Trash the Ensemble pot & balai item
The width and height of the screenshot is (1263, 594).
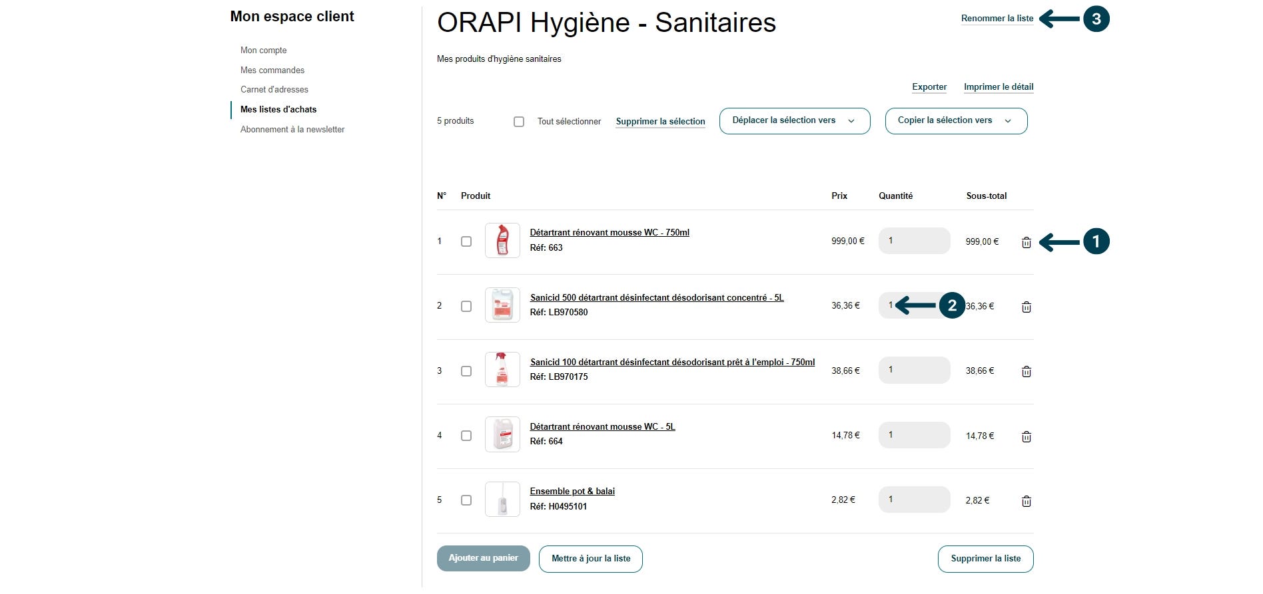tap(1027, 501)
